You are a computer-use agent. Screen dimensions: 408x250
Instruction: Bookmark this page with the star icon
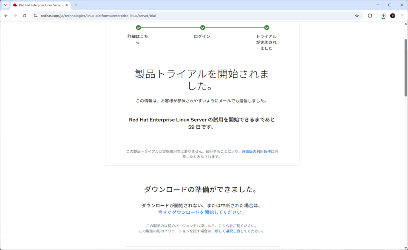click(x=357, y=16)
